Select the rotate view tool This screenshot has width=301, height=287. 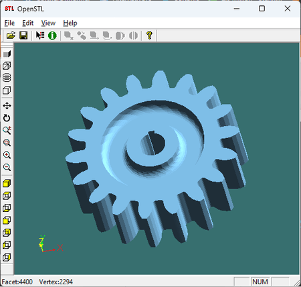(x=7, y=118)
